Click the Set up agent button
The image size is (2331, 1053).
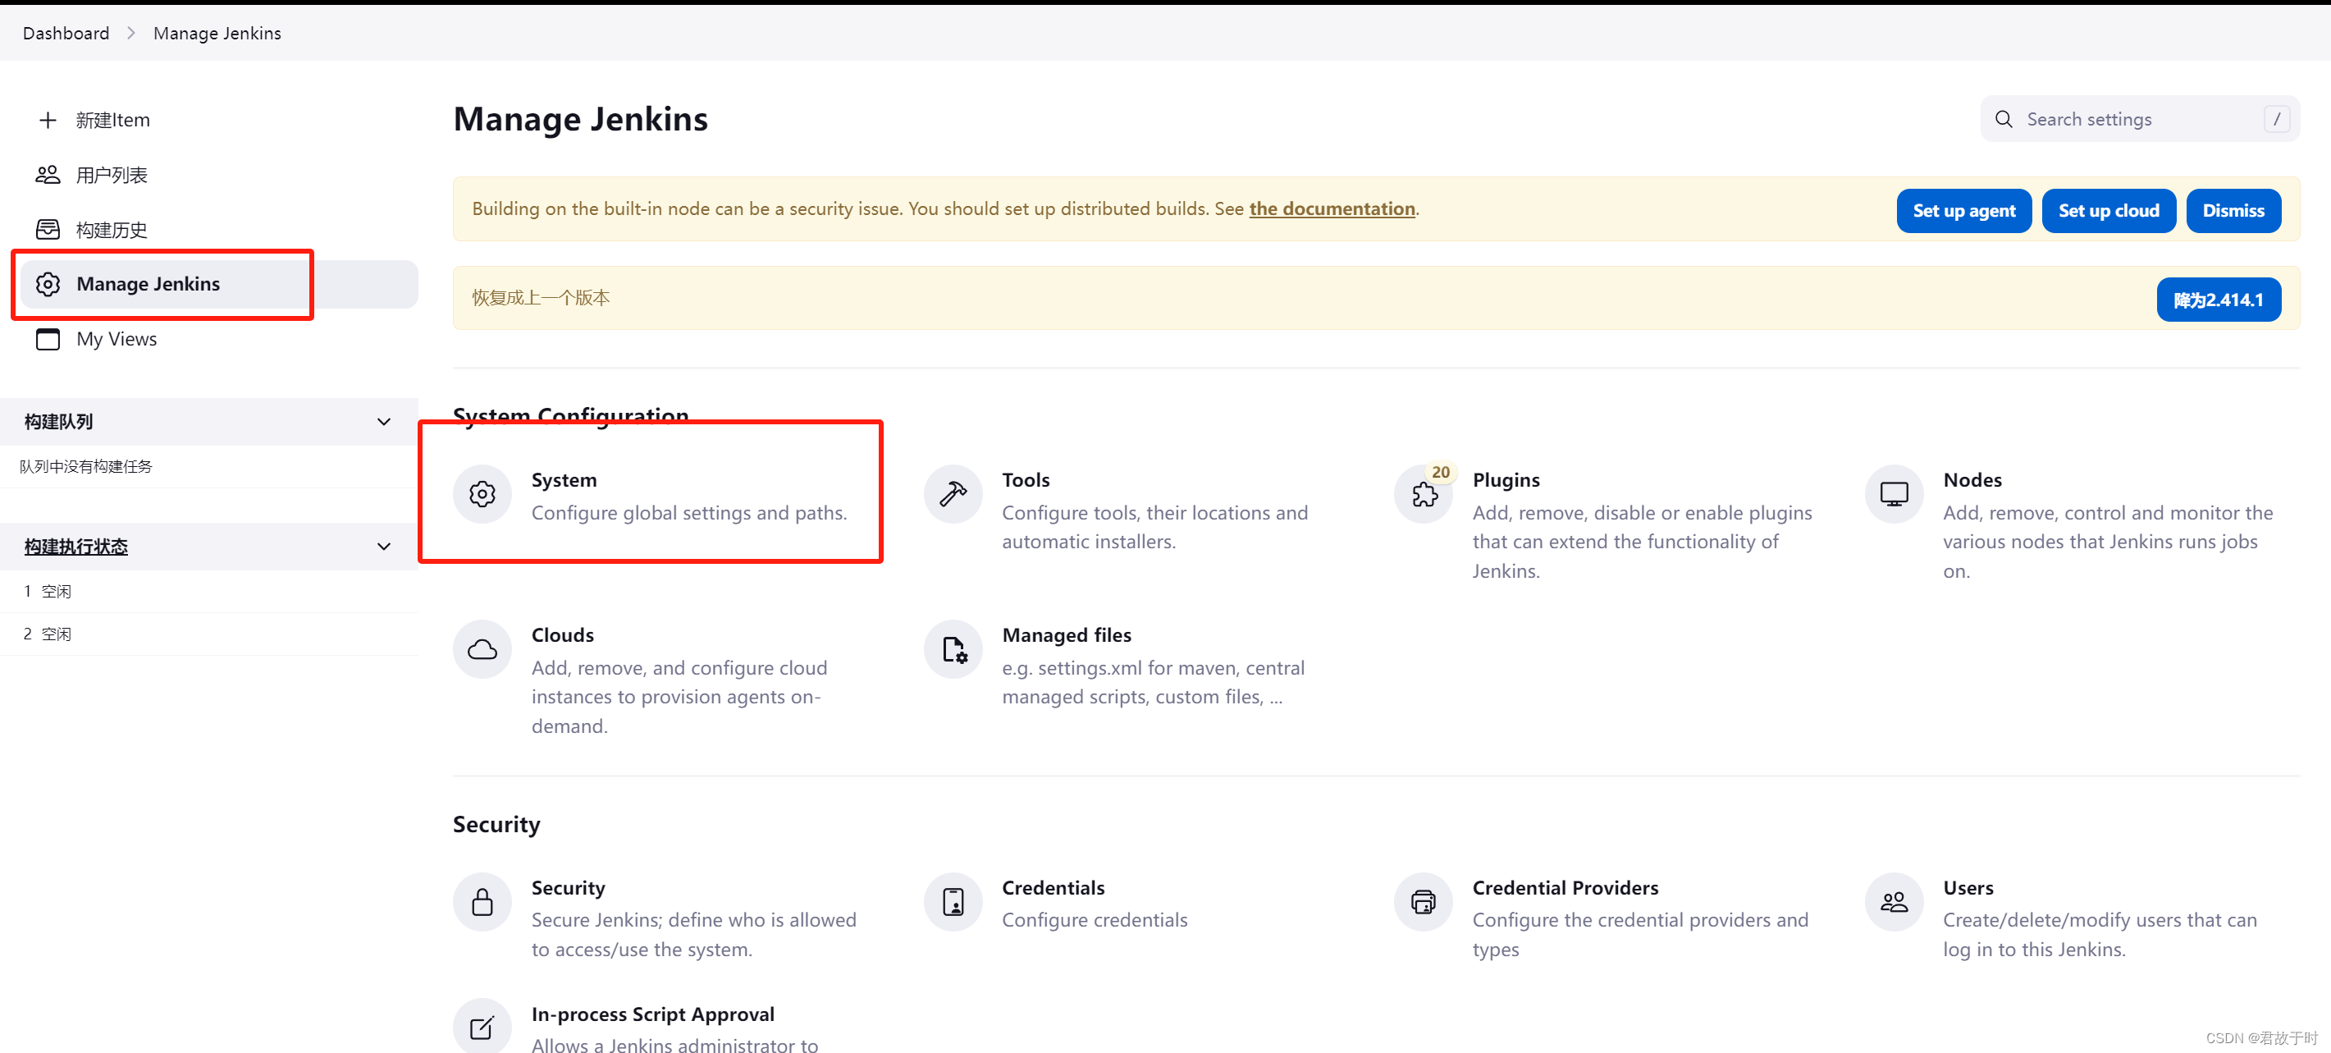coord(1963,211)
